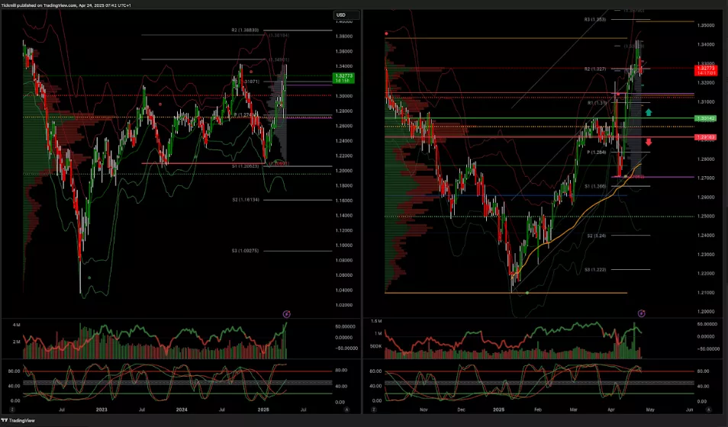Viewport: 728px width, 427px height.
Task: Click the lightning bolt icon on left chart
Action: pyautogui.click(x=287, y=313)
